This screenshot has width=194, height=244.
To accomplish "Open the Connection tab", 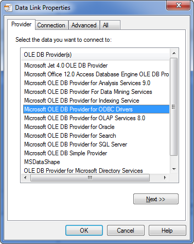I will [x=51, y=25].
